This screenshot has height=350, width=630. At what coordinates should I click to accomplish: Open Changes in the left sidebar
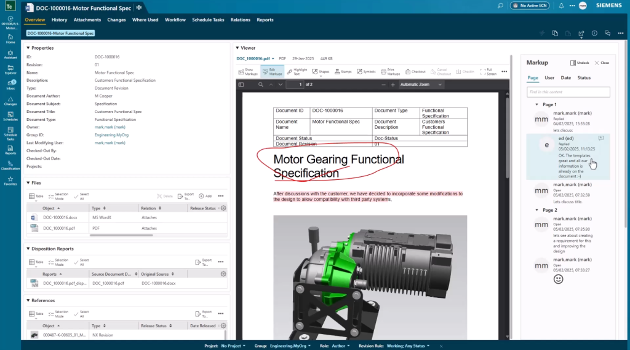coord(10,101)
